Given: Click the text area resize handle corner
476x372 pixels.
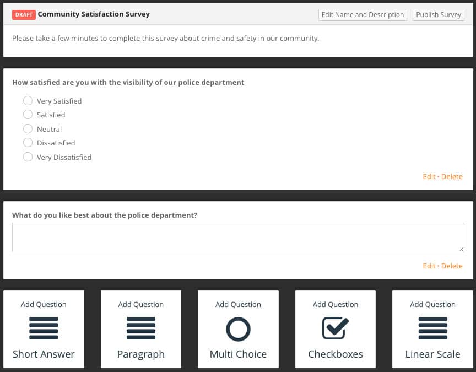Looking at the screenshot, I should pyautogui.click(x=462, y=249).
